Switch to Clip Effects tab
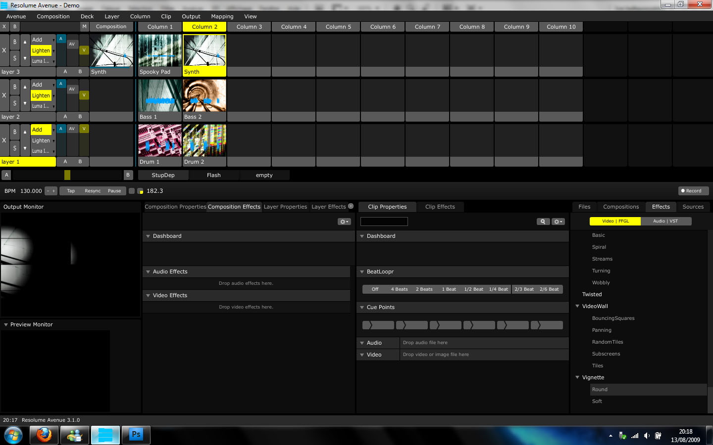Screen dimensions: 713x445 click(440, 207)
